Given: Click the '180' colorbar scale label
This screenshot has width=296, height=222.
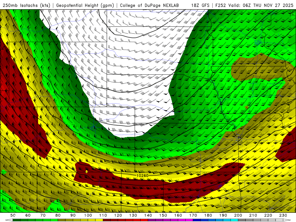Looking at the screenshot, I should pyautogui.click(x=208, y=215).
